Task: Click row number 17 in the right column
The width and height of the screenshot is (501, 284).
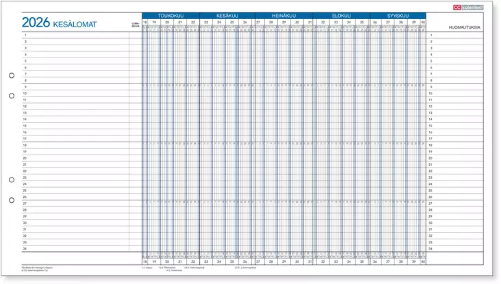Action: point(432,139)
